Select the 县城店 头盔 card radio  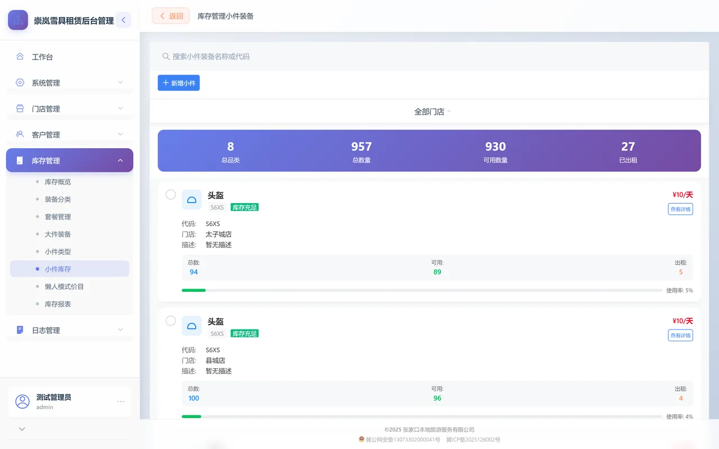[171, 321]
